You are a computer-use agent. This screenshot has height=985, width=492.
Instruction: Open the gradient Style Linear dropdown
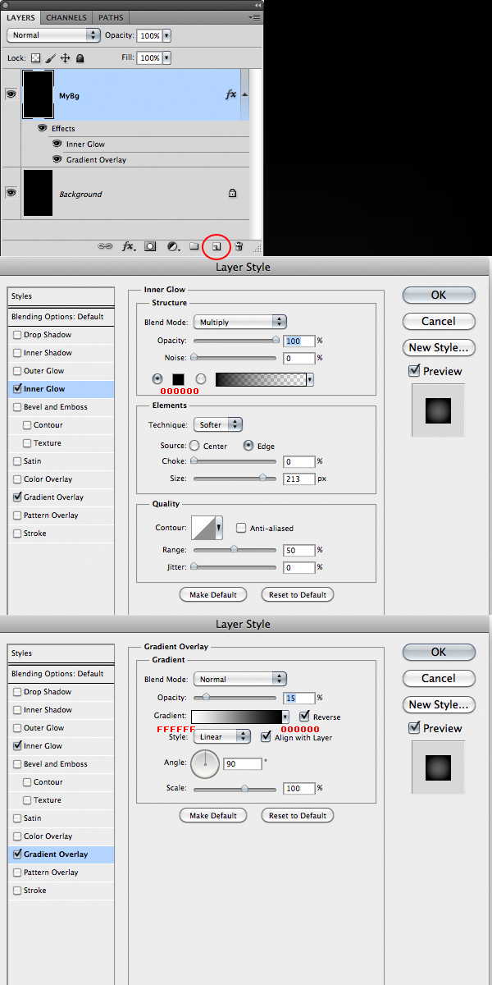(221, 736)
